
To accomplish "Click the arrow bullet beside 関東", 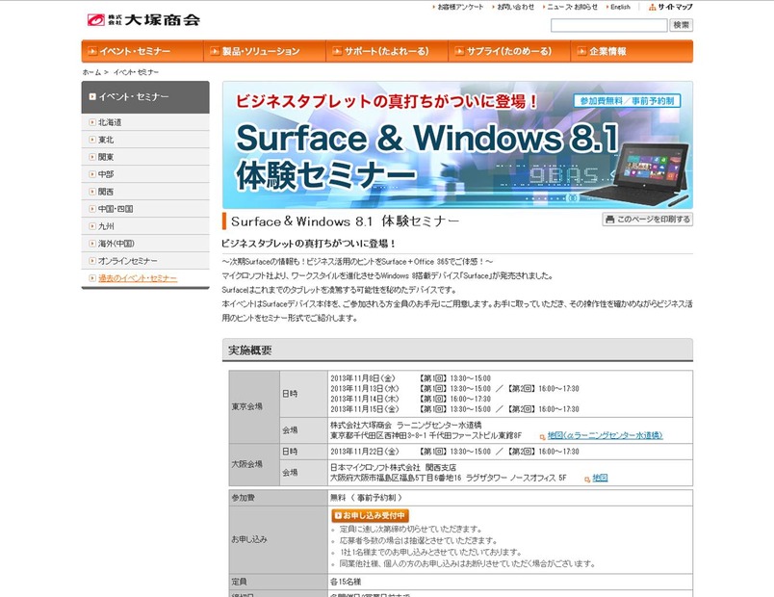I will 92,157.
